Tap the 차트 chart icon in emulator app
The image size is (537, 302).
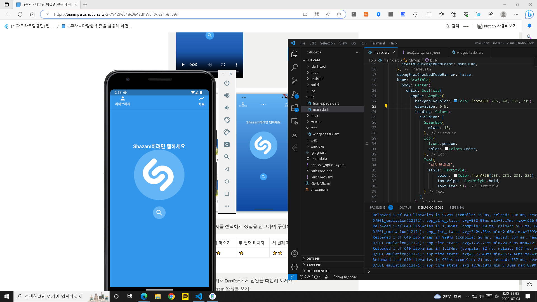point(201,99)
